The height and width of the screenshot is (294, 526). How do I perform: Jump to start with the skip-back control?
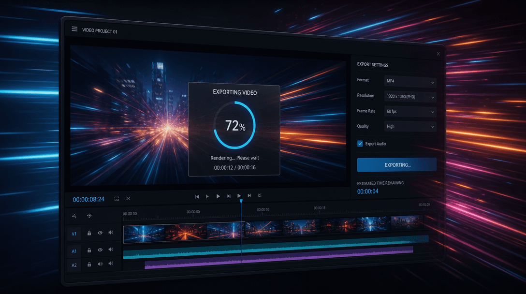pos(197,197)
